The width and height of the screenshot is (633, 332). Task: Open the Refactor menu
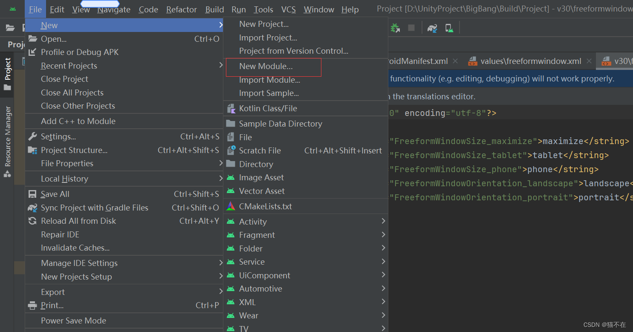click(x=182, y=9)
